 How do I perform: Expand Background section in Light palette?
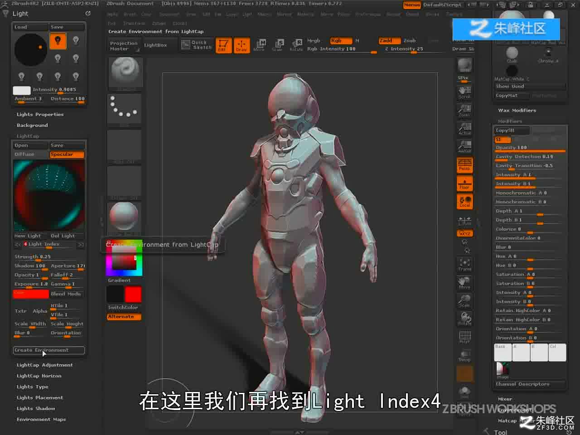tap(32, 126)
